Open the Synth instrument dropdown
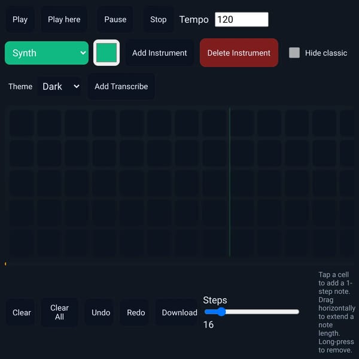The image size is (359, 359). coord(47,53)
